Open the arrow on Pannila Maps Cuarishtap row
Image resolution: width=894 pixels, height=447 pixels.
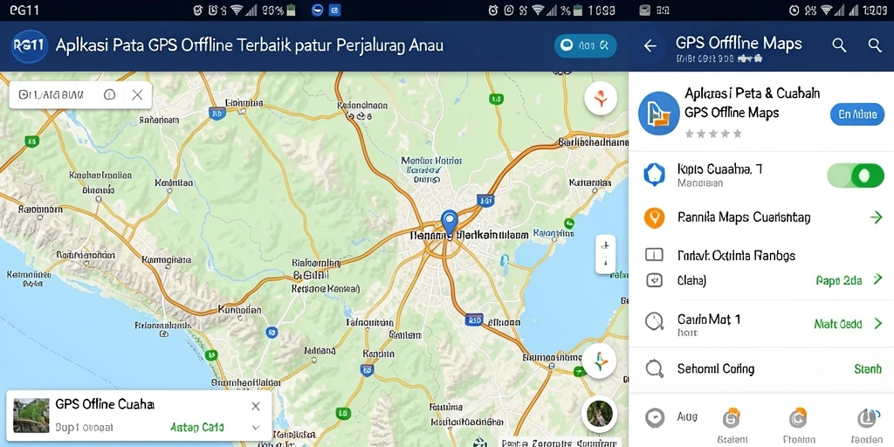click(x=877, y=217)
